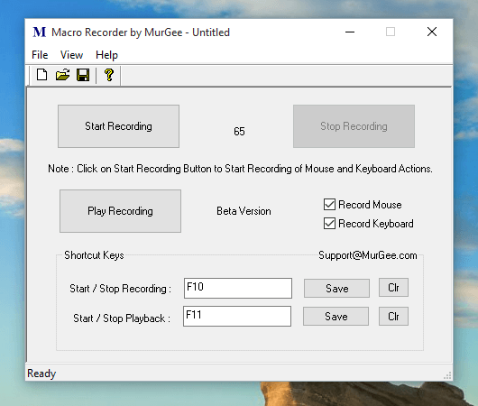Click the New document toolbar icon

coord(41,75)
